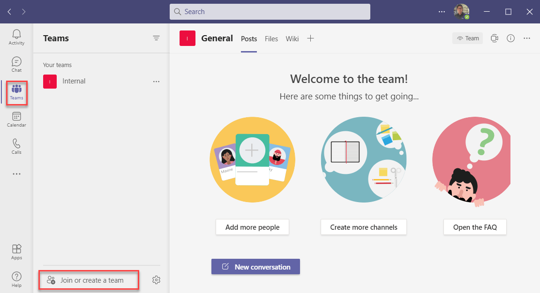
Task: Maximize the Teams window
Action: 508,12
